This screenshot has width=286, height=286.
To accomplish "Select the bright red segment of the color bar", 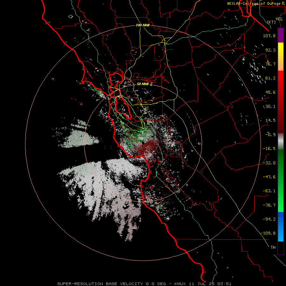I will point(281,78).
